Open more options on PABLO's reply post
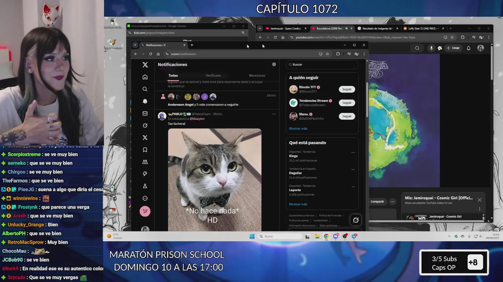The height and width of the screenshot is (282, 503). (274, 114)
